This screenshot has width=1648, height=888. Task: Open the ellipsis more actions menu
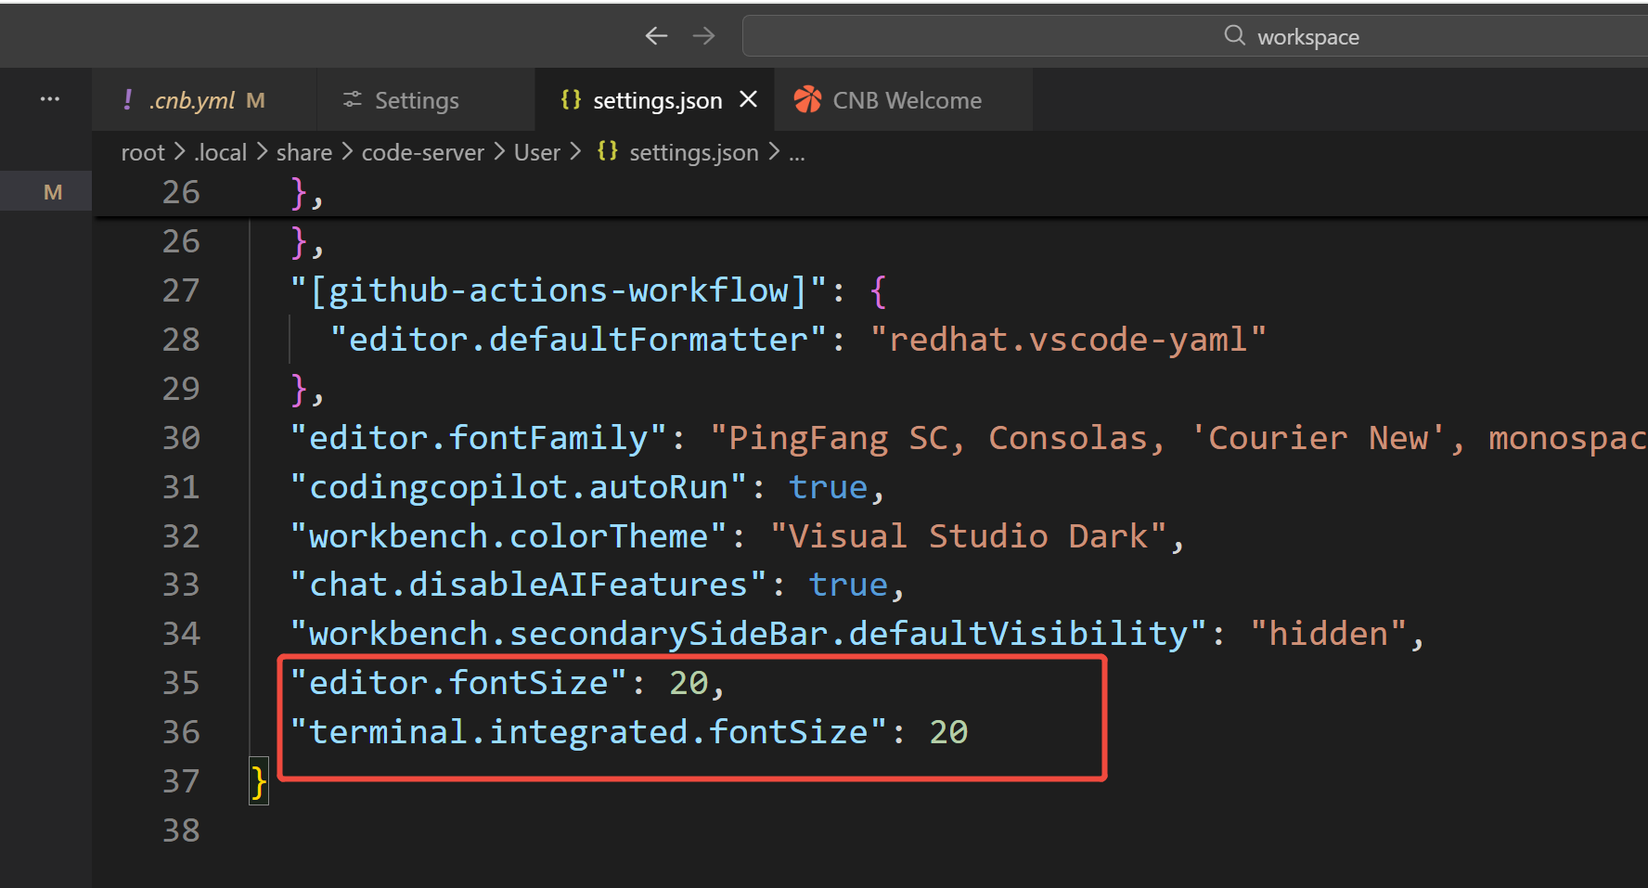point(50,99)
